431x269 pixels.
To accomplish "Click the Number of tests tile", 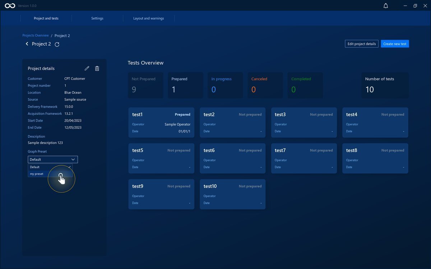I will [385, 85].
